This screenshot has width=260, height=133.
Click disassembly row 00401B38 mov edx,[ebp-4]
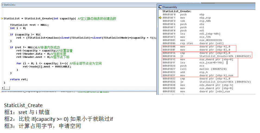pos(198,85)
